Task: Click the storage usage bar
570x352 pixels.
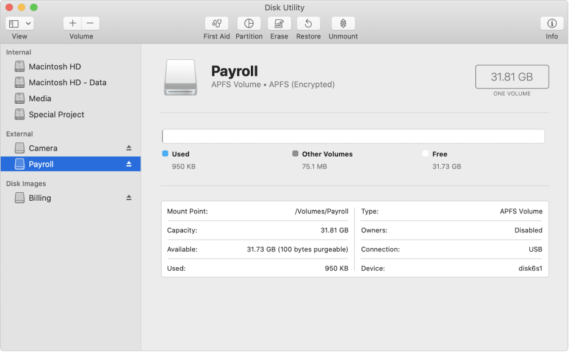Action: pos(353,136)
